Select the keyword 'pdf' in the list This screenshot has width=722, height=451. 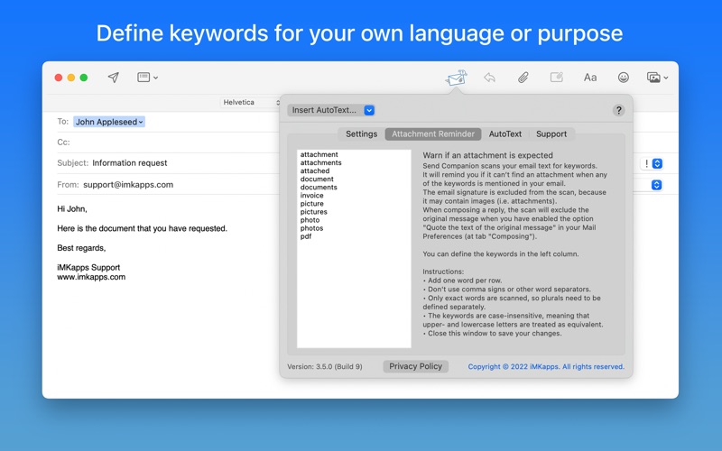point(306,236)
